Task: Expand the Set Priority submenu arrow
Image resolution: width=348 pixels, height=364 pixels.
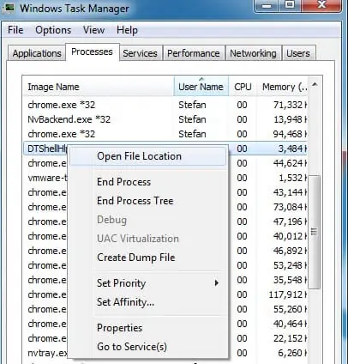Action: tap(217, 283)
